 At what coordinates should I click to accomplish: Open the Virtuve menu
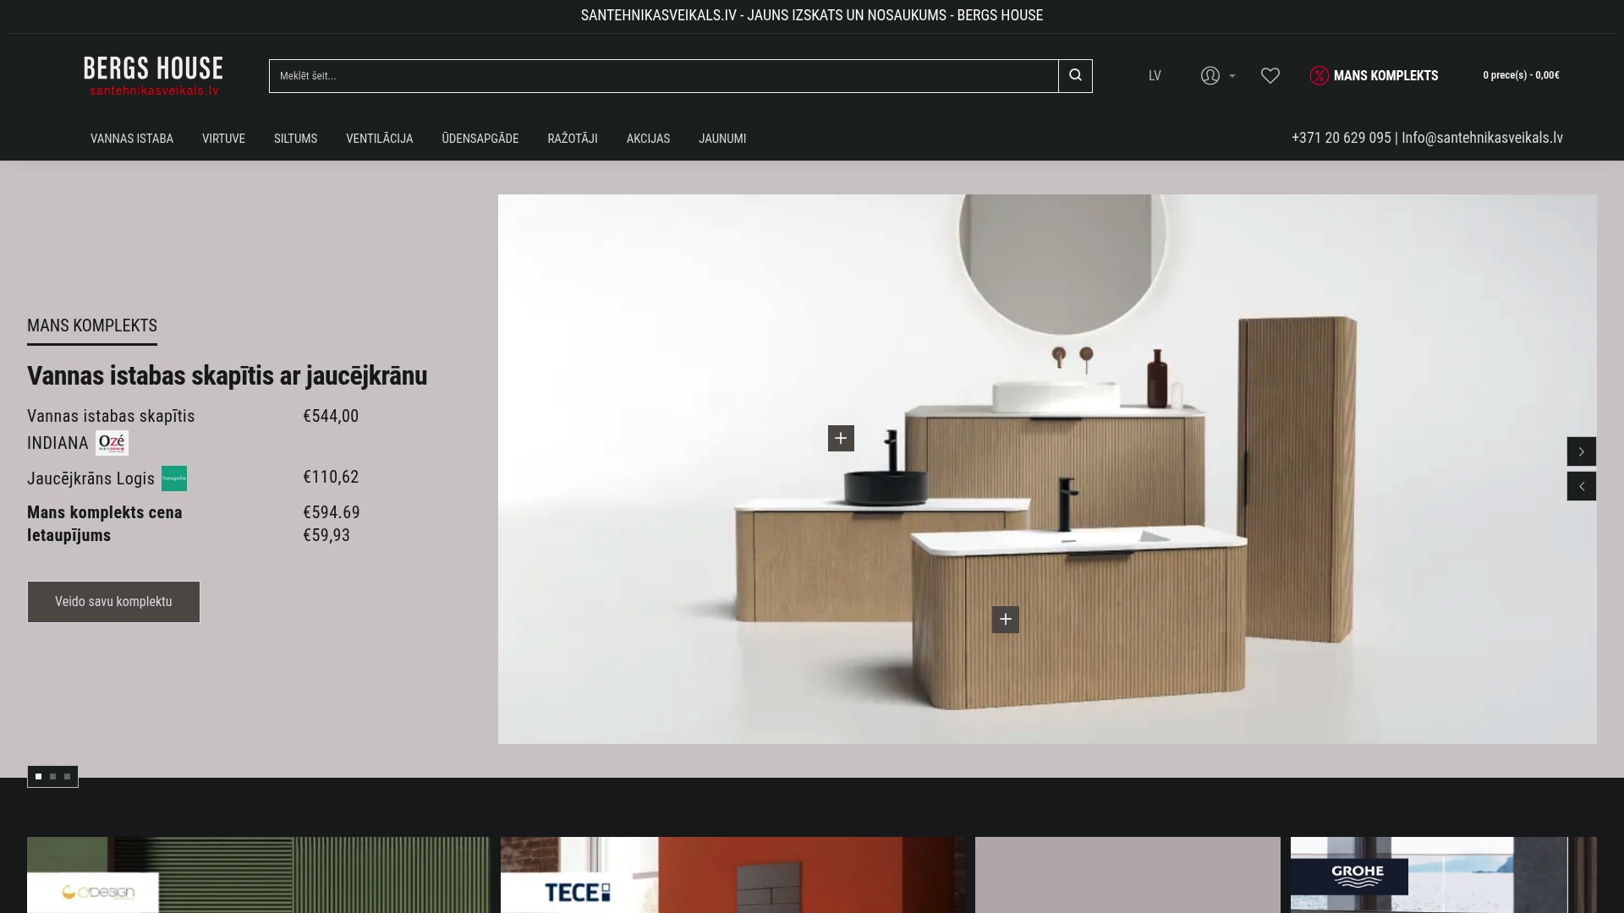point(223,139)
